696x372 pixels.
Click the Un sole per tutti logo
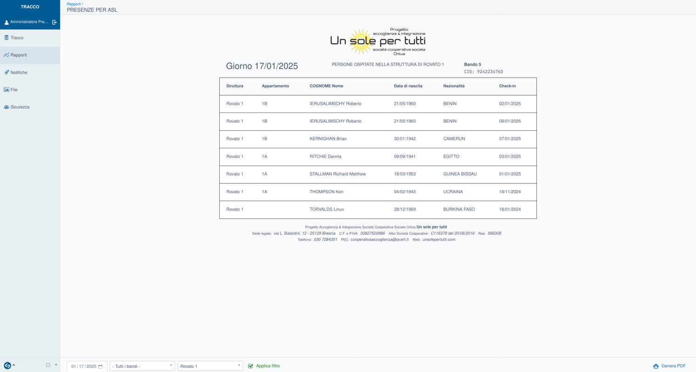[x=378, y=41]
